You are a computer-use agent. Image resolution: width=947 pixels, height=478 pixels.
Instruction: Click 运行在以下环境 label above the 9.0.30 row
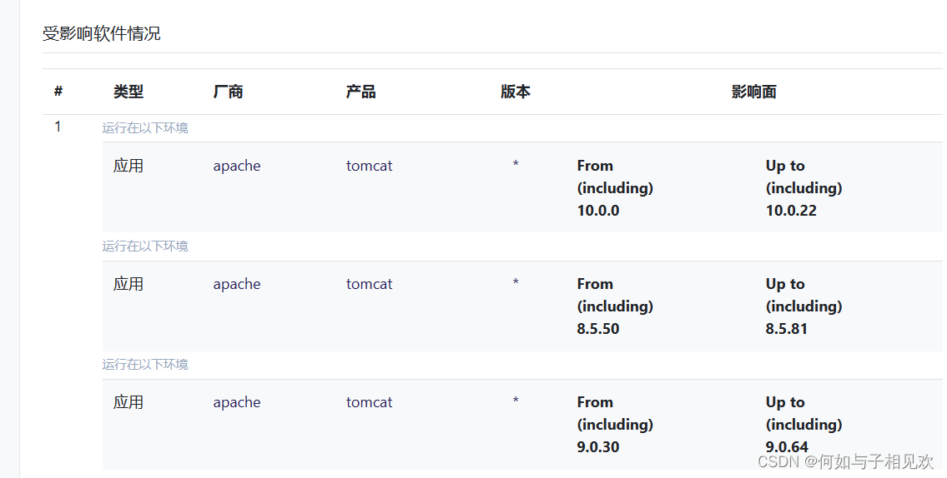(145, 364)
